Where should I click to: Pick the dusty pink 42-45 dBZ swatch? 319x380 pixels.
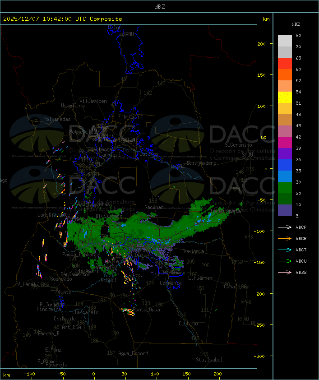[285, 131]
